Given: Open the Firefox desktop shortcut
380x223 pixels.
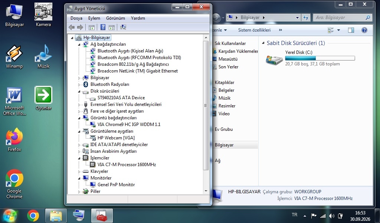Looking at the screenshot, I should [x=14, y=140].
